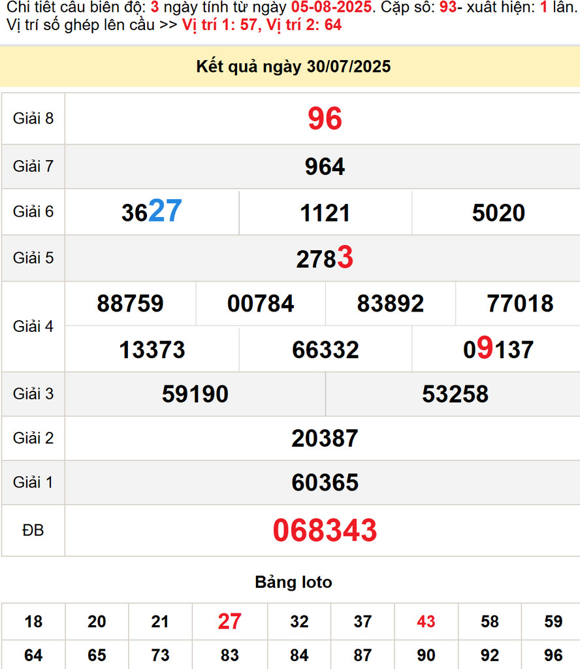Screen dimensions: 580x669
Task: Click the number 5020 in Giải 6
Action: click(498, 213)
